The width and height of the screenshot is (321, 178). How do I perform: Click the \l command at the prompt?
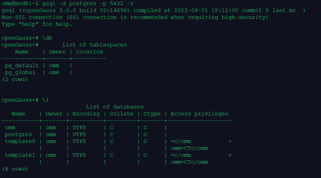46,100
